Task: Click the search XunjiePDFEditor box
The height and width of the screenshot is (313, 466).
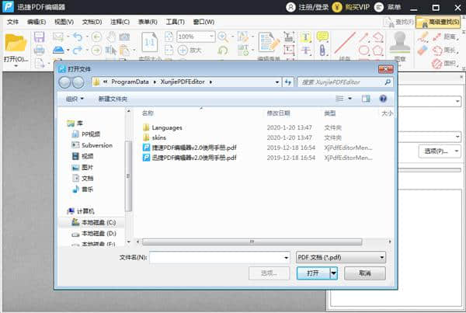Action: coord(342,82)
